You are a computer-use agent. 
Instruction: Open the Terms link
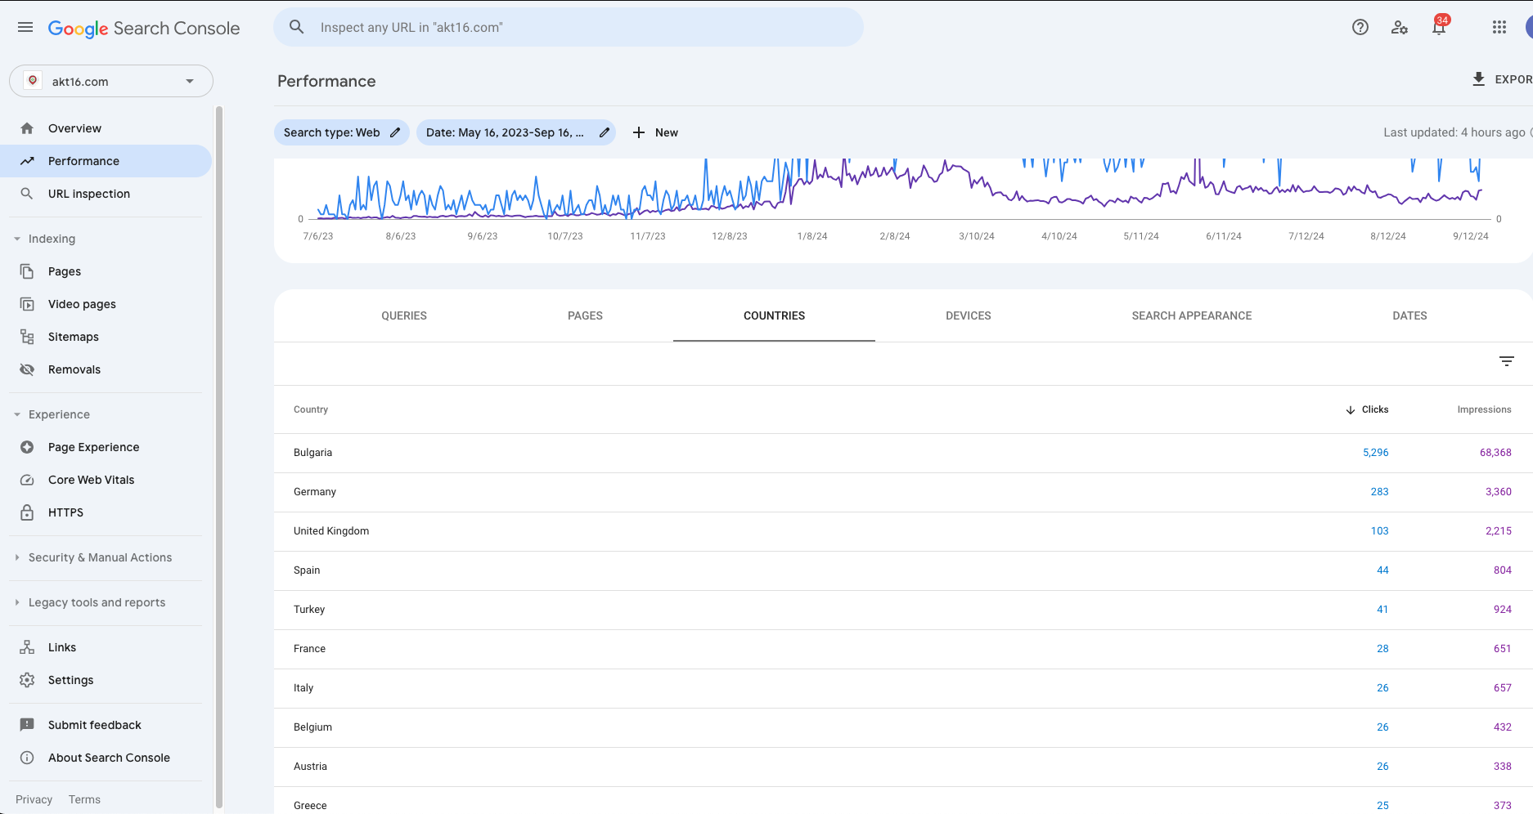(x=84, y=799)
